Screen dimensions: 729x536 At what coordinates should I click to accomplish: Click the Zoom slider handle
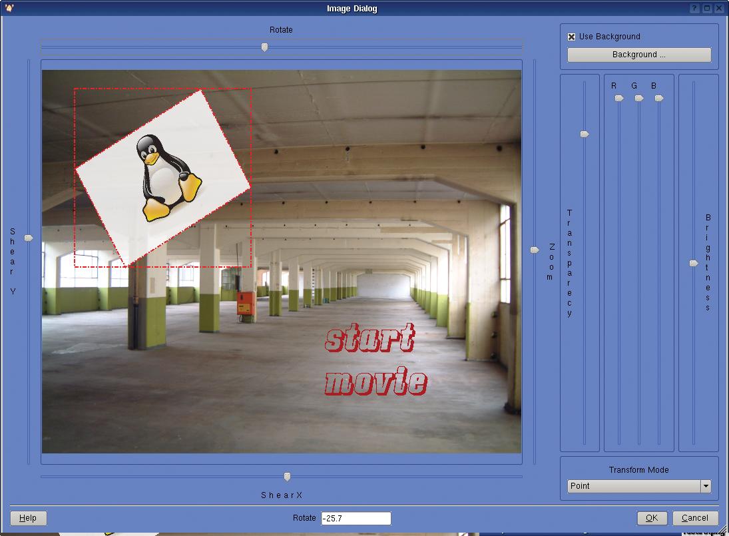(x=535, y=250)
